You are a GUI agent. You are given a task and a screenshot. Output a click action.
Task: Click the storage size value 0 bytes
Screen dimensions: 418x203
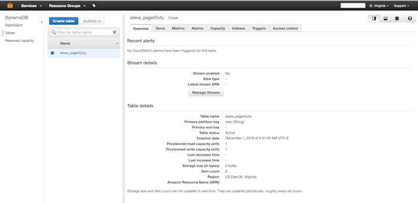click(231, 166)
